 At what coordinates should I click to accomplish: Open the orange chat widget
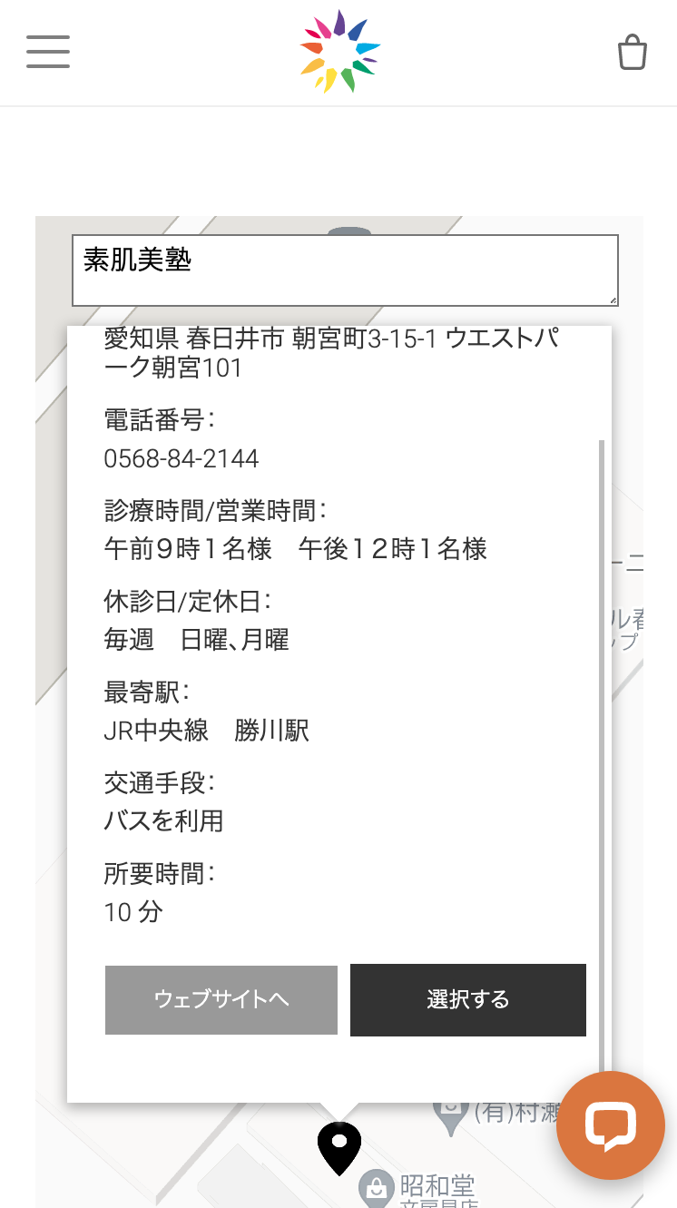point(611,1125)
